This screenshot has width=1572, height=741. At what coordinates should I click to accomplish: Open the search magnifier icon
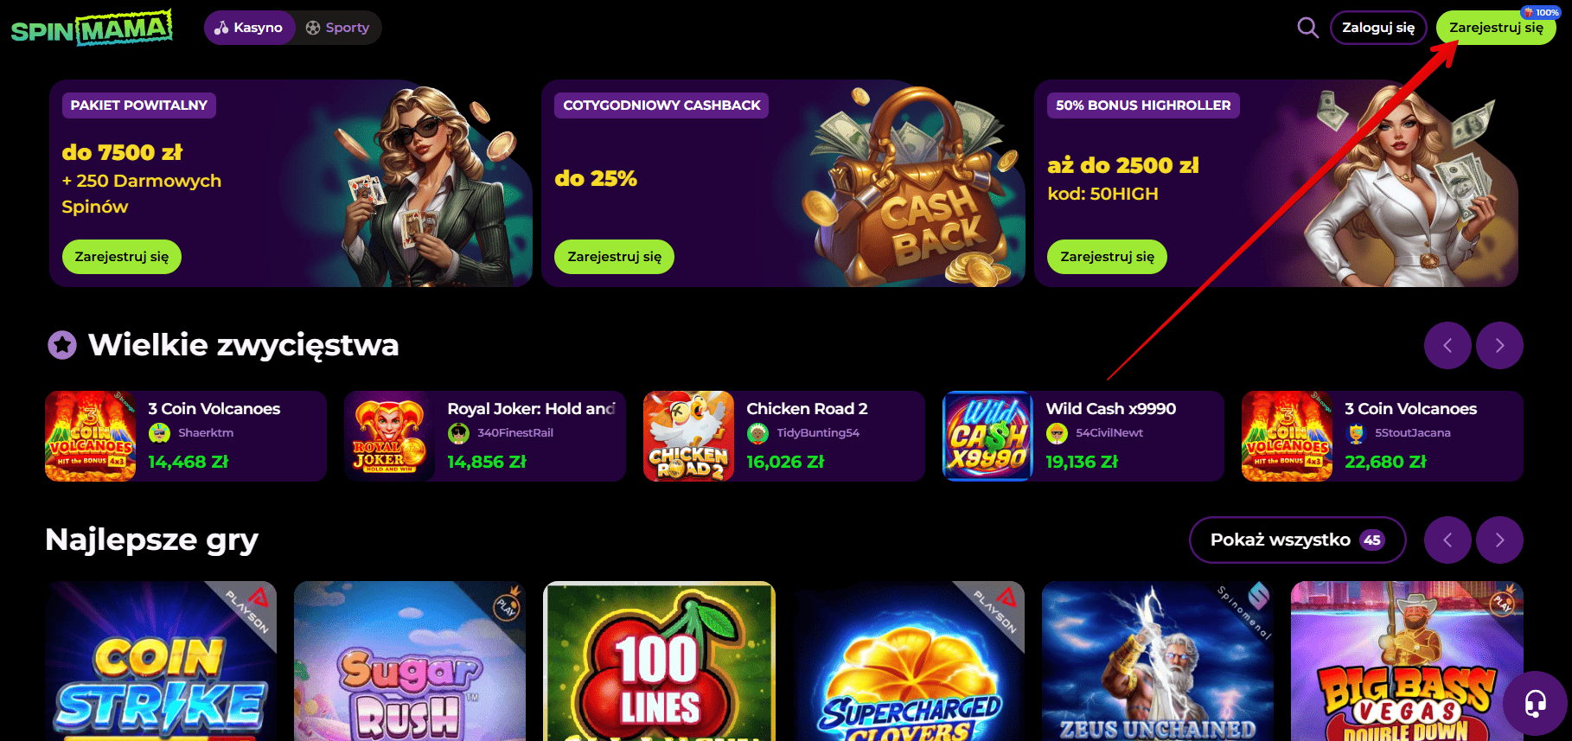click(1308, 28)
